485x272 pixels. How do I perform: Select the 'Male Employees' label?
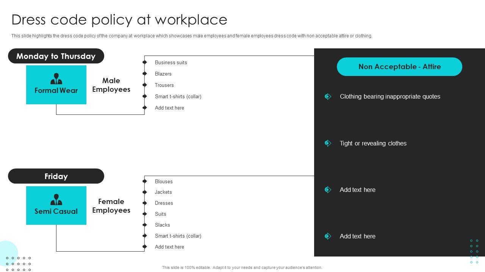(111, 85)
